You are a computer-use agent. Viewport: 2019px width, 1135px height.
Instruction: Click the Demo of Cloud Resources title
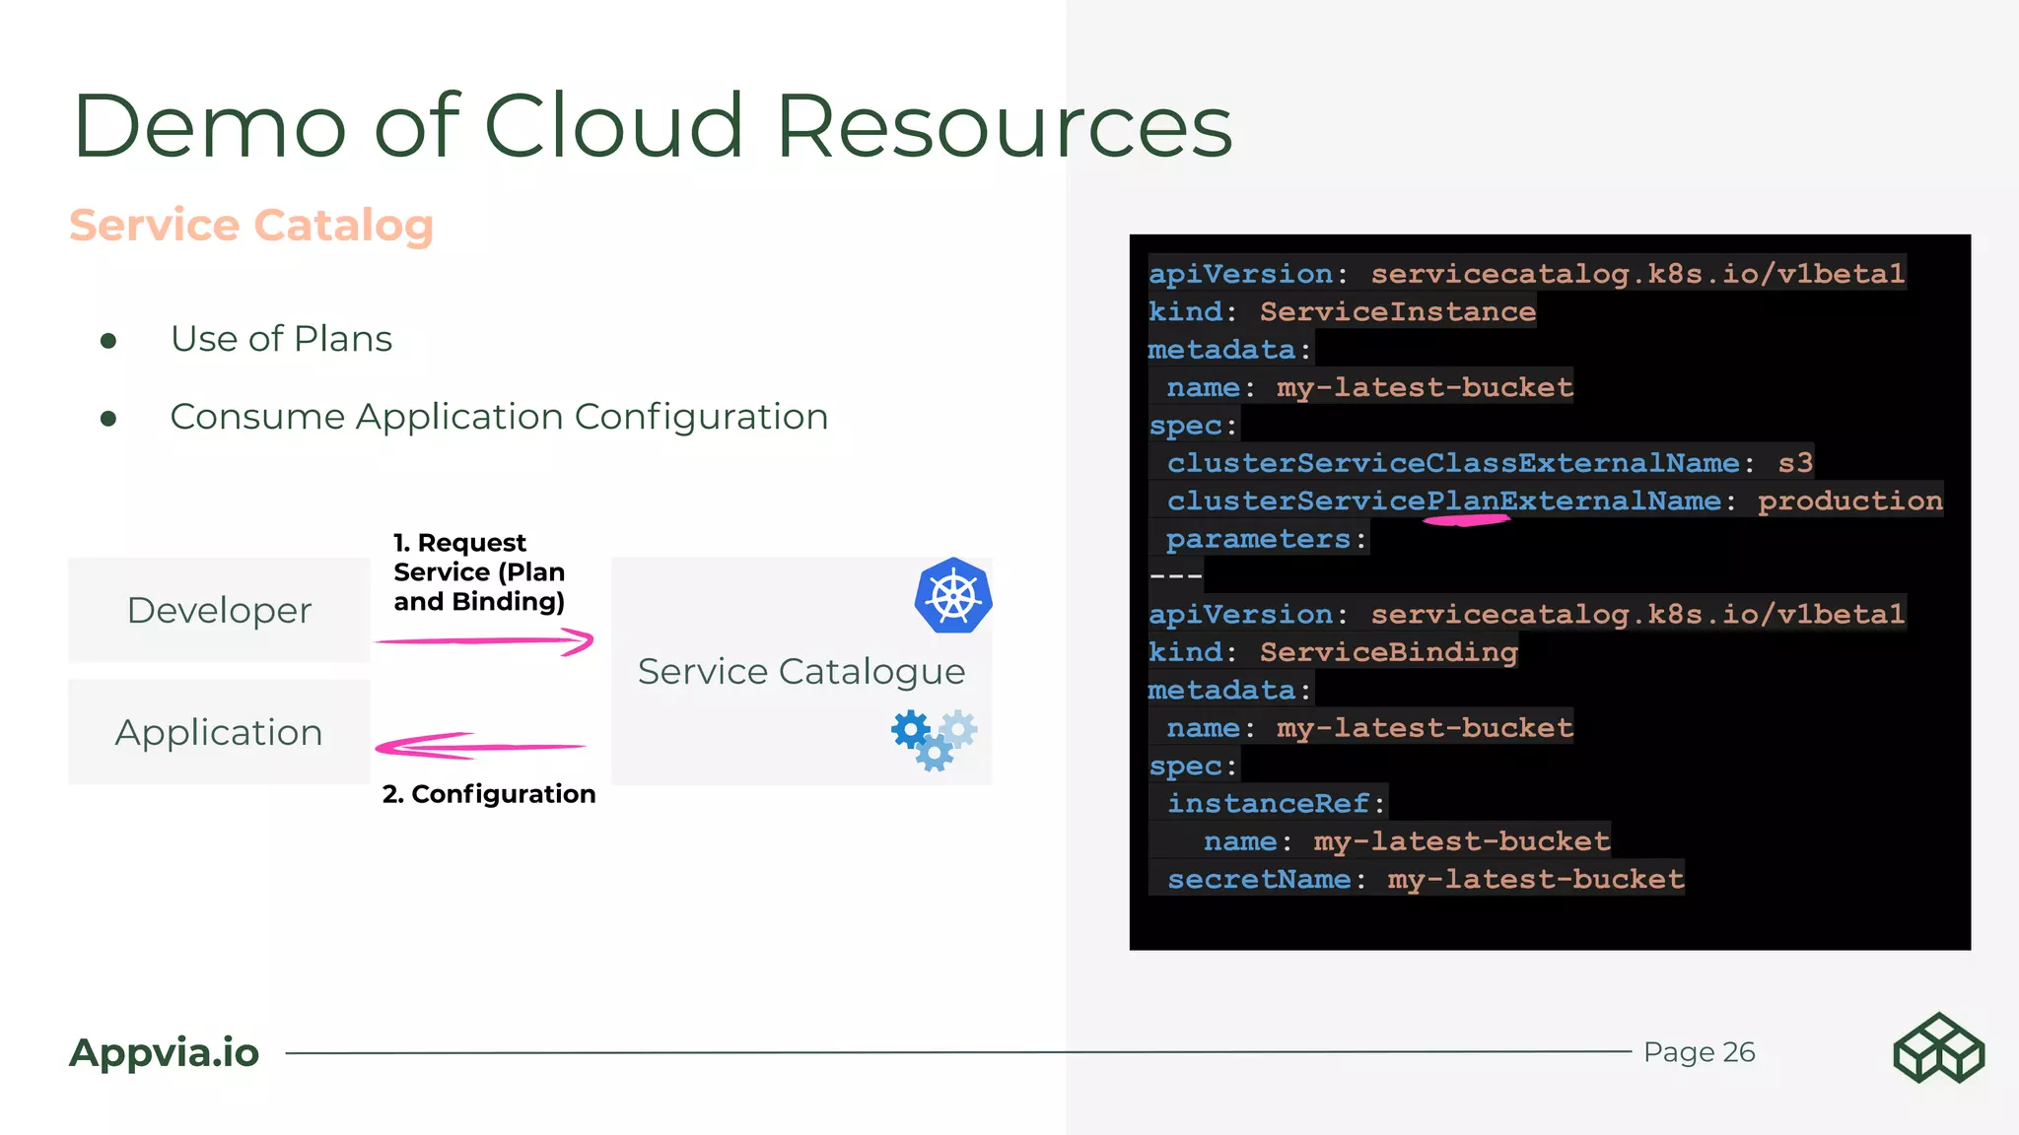click(652, 125)
